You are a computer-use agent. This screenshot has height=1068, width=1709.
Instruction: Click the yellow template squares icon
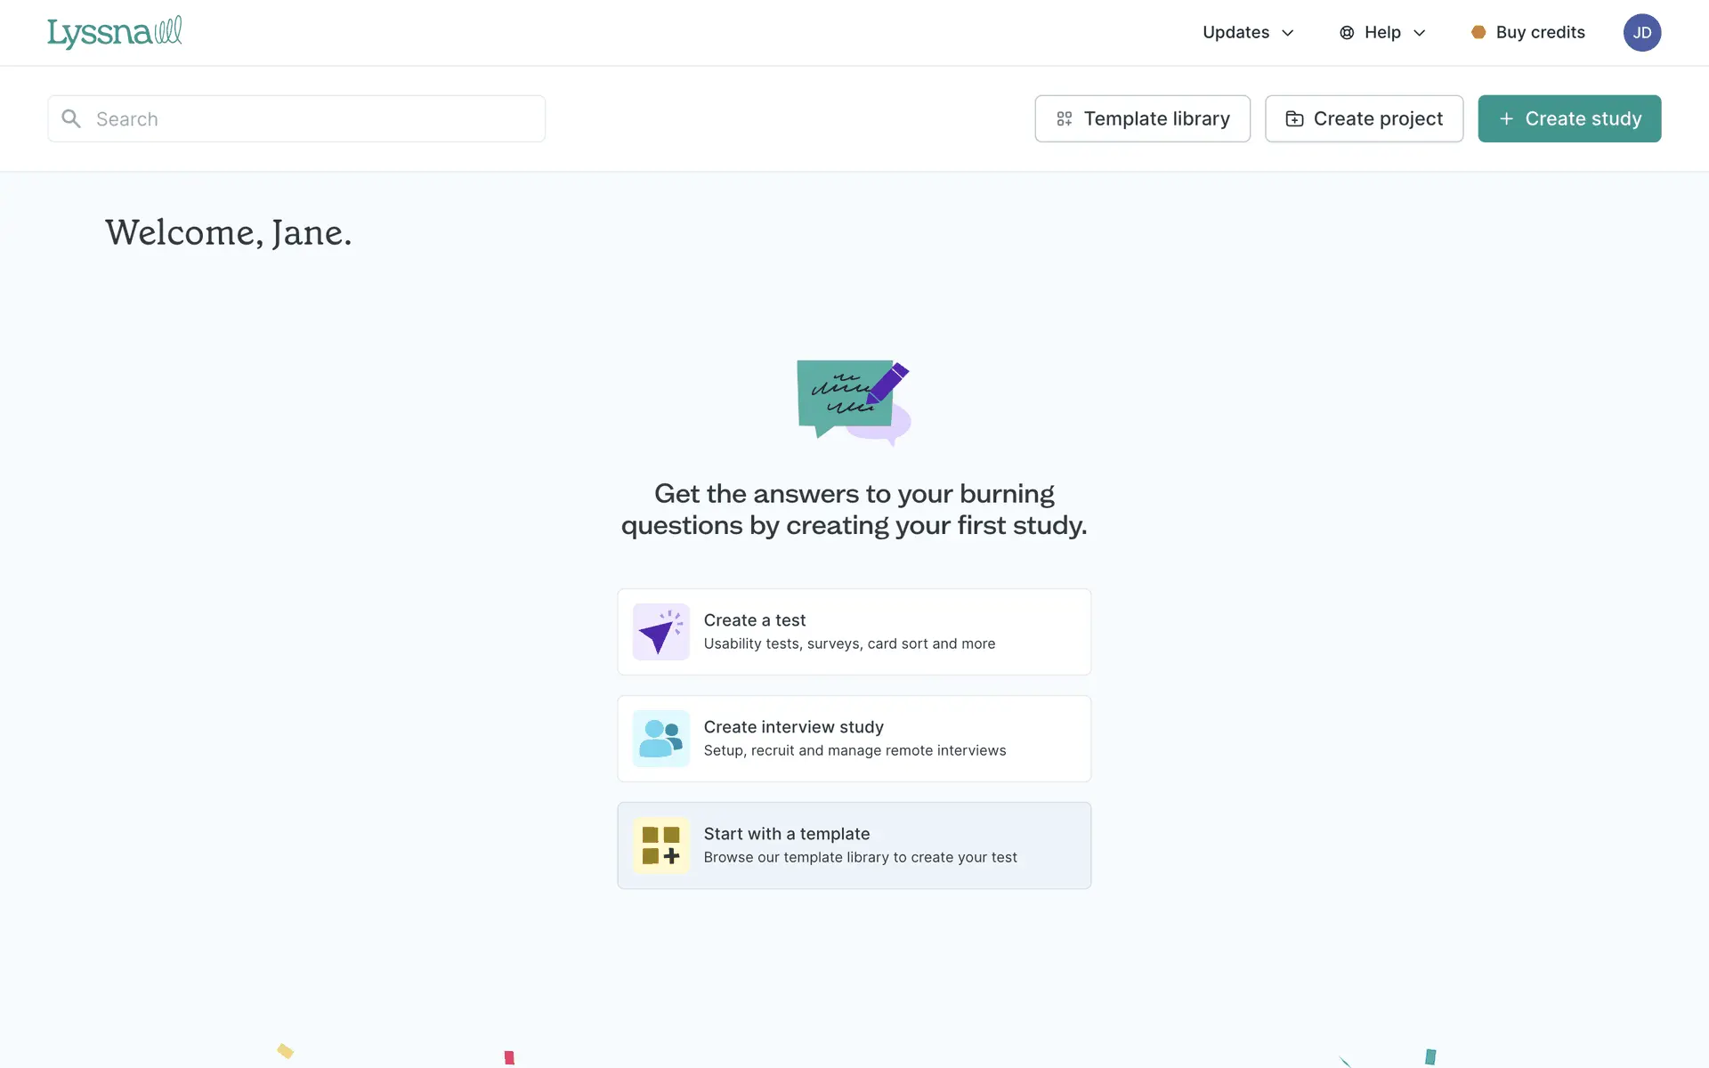[660, 845]
